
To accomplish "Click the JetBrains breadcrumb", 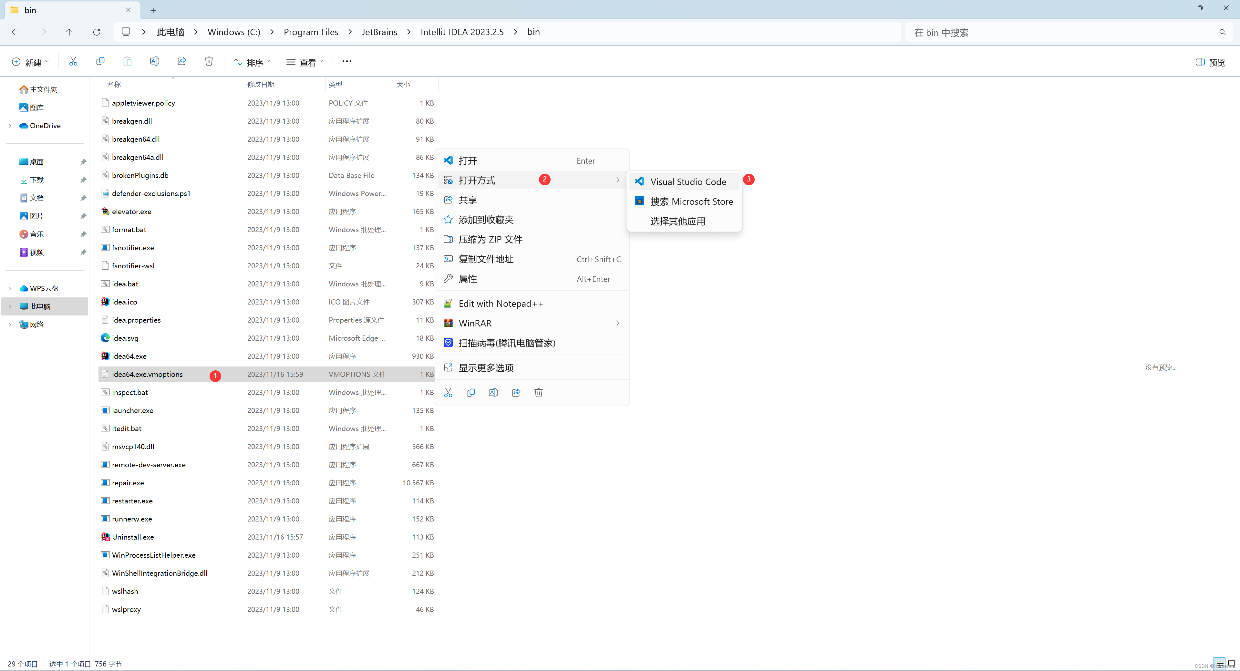I will 379,32.
